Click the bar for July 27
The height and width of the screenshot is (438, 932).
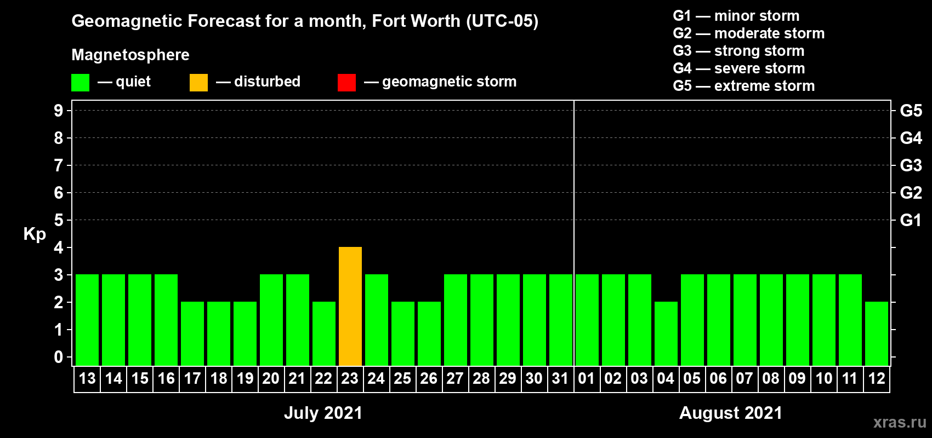[x=456, y=320]
